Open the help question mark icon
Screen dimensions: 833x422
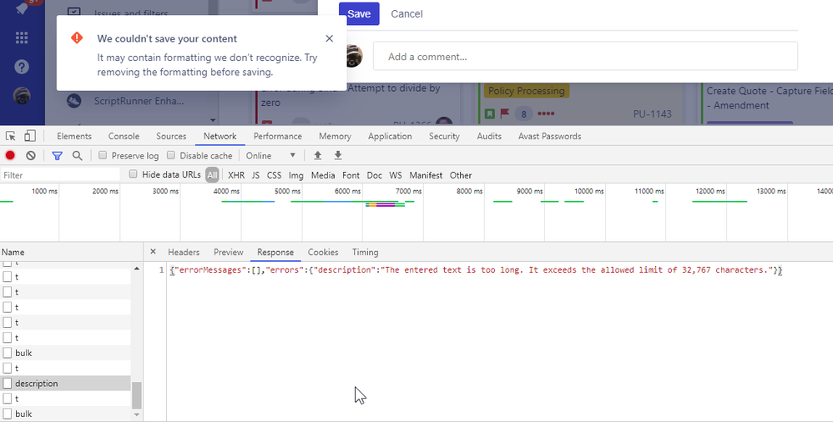click(22, 67)
